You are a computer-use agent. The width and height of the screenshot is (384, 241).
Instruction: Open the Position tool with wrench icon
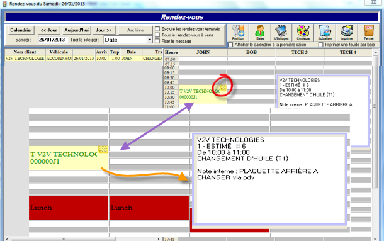point(238,32)
